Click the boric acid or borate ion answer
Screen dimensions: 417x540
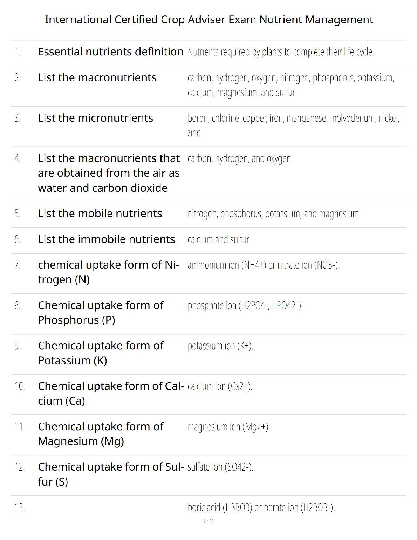[x=261, y=508]
